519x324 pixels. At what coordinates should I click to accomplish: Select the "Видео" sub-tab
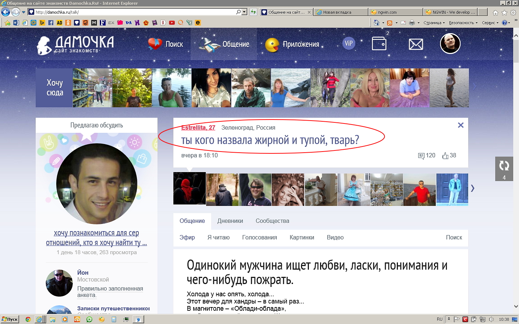point(335,238)
